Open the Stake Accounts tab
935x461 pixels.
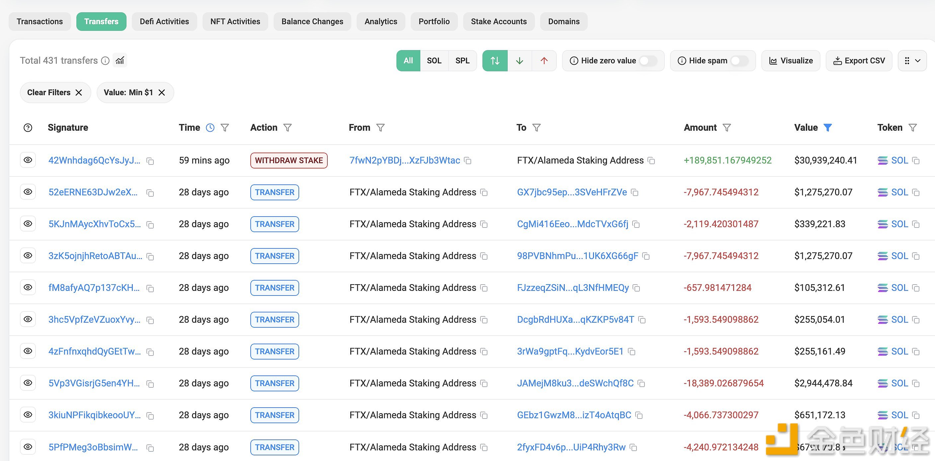coord(498,21)
